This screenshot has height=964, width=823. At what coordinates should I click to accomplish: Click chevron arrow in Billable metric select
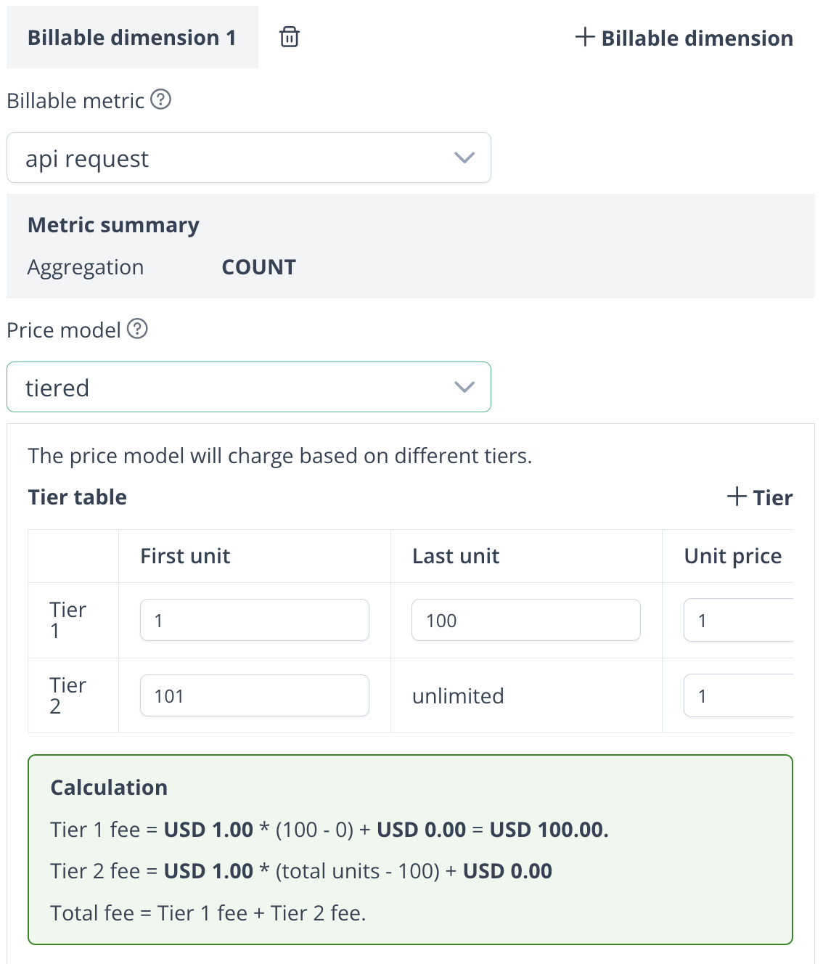[464, 158]
